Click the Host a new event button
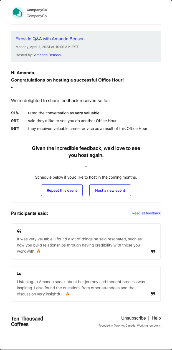Viewport: 172px width, 350px height. (110, 190)
